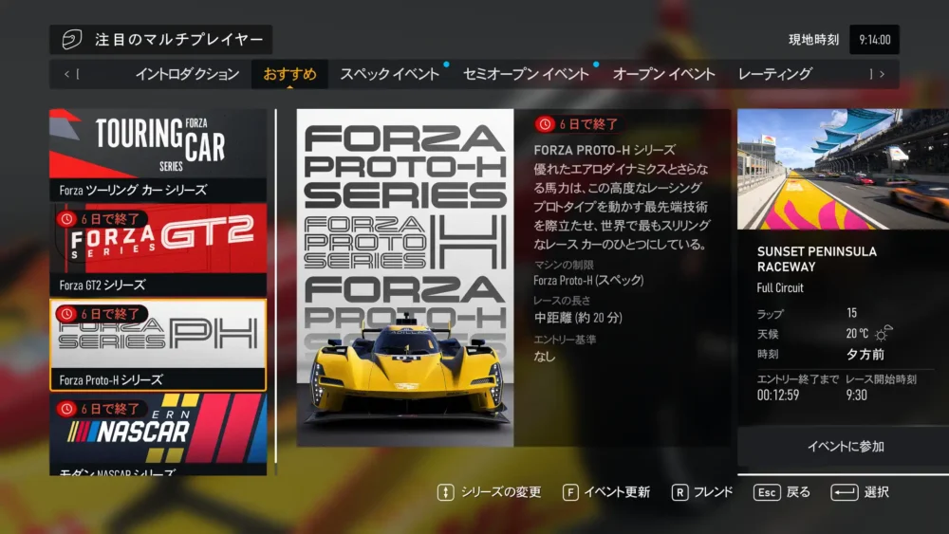Click the シリーズの変更 label
The height and width of the screenshot is (534, 949).
(x=501, y=492)
